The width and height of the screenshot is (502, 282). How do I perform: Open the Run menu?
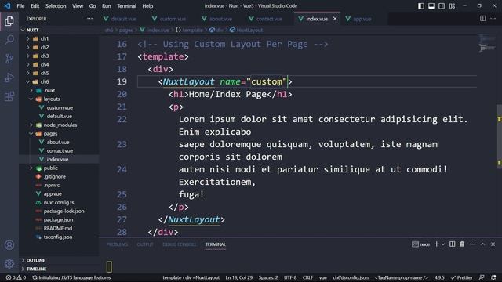click(x=107, y=6)
